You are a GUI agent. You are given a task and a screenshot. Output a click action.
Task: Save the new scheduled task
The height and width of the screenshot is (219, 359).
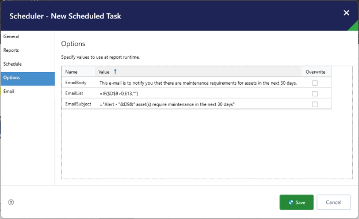coord(296,202)
